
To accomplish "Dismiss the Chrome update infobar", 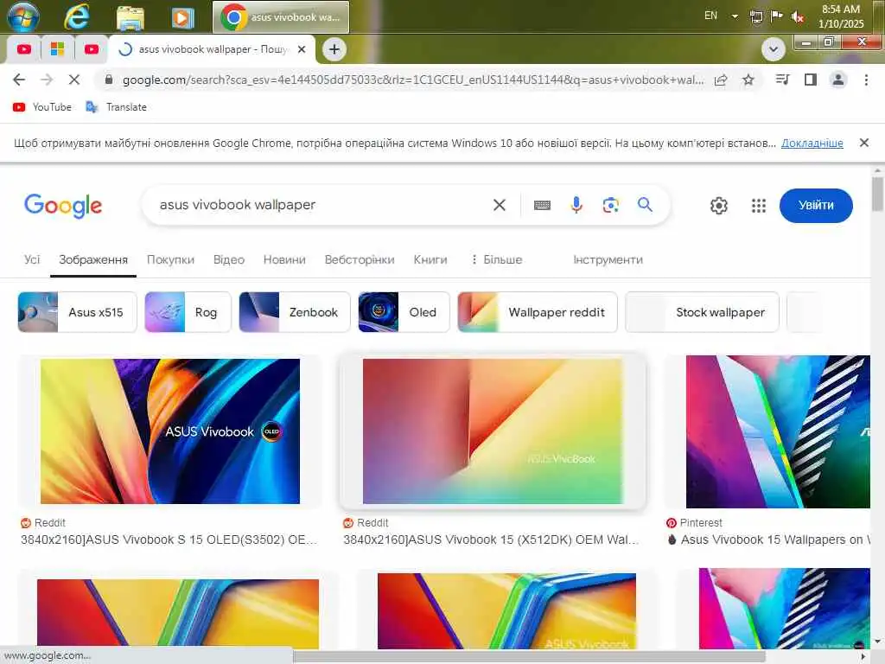I will coord(864,143).
